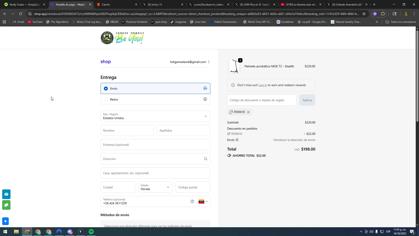Image resolution: width=419 pixels, height=236 pixels.
Task: Click the Casa, apartamento field
Action: tap(155, 173)
